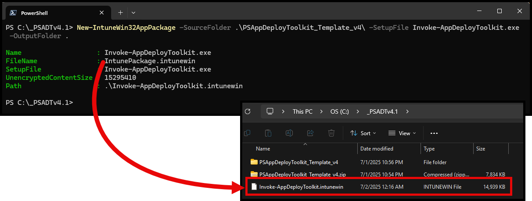Click the Delete trash icon
The height and width of the screenshot is (201, 532).
[331, 133]
